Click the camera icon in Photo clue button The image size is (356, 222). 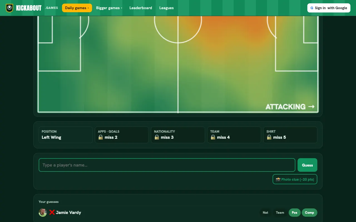278,179
